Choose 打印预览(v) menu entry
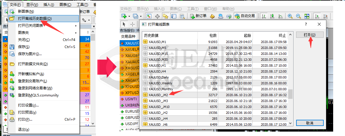 point(43,112)
